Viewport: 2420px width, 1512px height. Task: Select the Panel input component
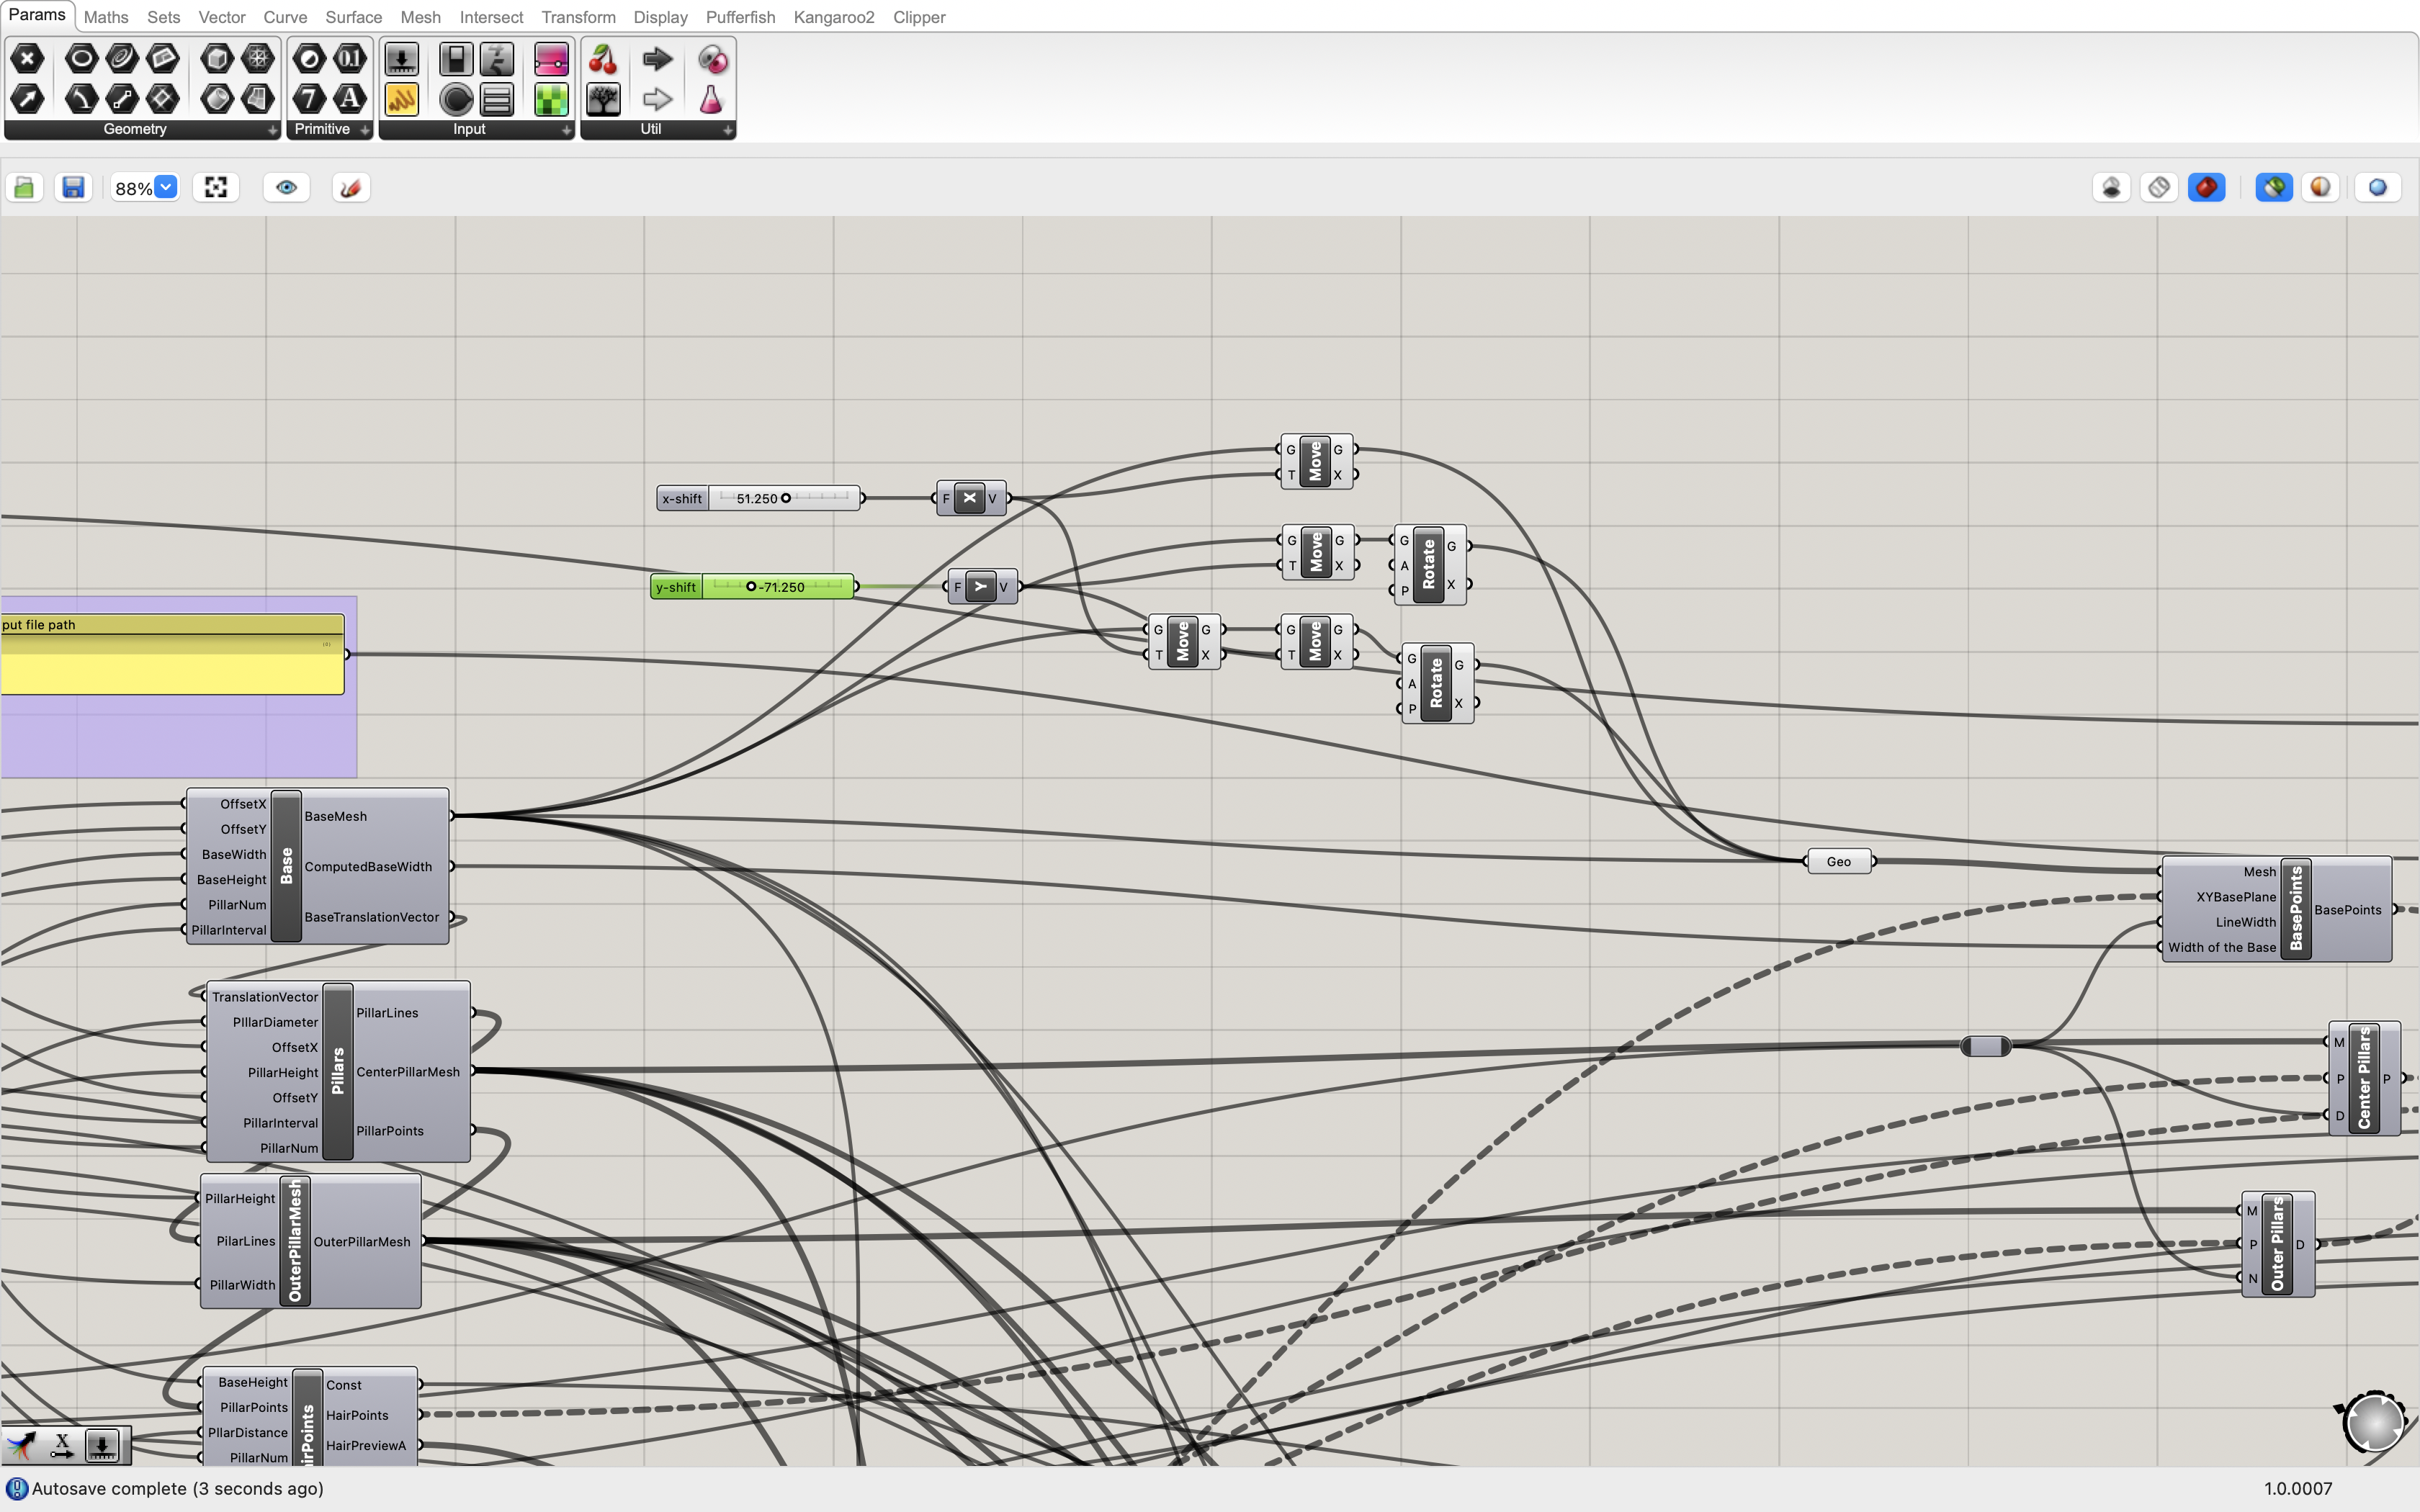point(496,98)
